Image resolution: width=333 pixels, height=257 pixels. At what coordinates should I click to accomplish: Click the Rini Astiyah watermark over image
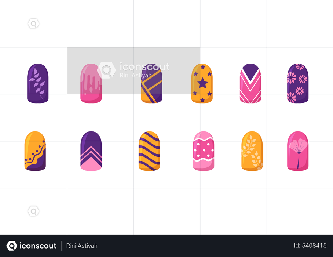[136, 76]
